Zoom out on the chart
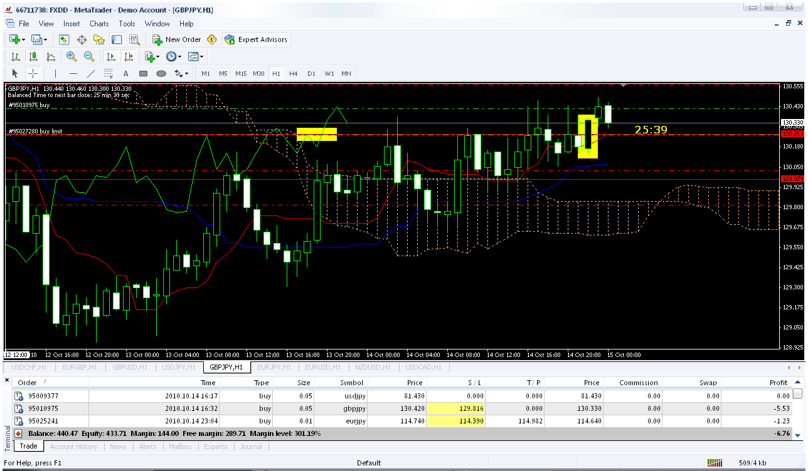This screenshot has height=471, width=808. pos(89,56)
